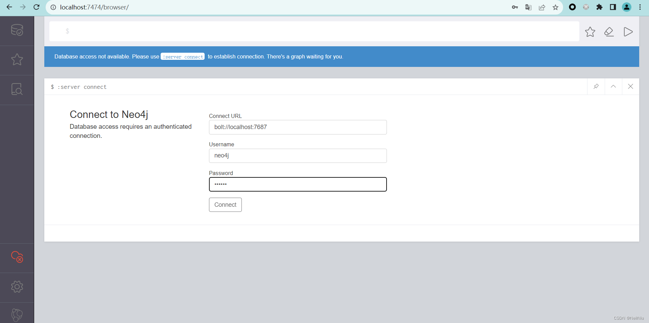This screenshot has width=649, height=323.
Task: Bookmark this tab with the star icon
Action: tap(555, 7)
